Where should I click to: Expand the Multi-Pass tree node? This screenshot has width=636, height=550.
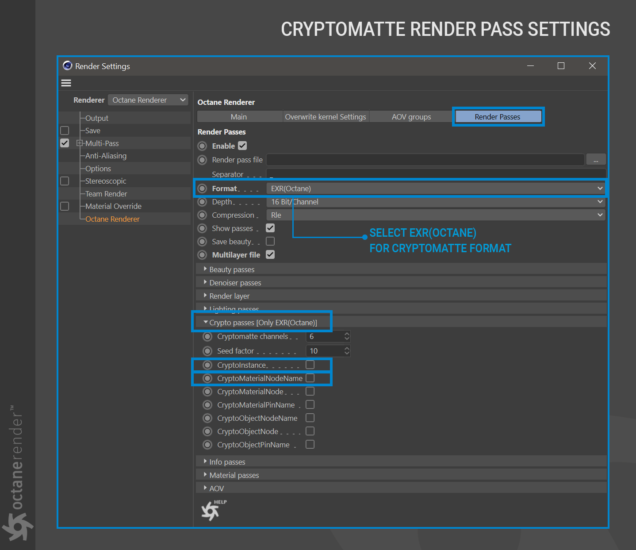coord(80,143)
